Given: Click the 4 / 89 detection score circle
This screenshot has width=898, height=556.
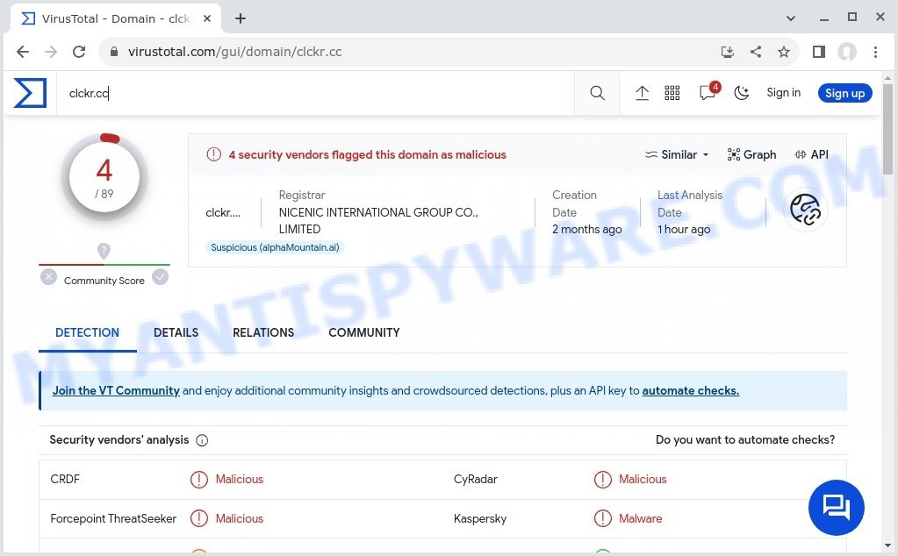Looking at the screenshot, I should 104,177.
